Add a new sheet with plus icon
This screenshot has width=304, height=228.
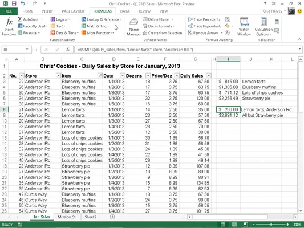(112, 217)
